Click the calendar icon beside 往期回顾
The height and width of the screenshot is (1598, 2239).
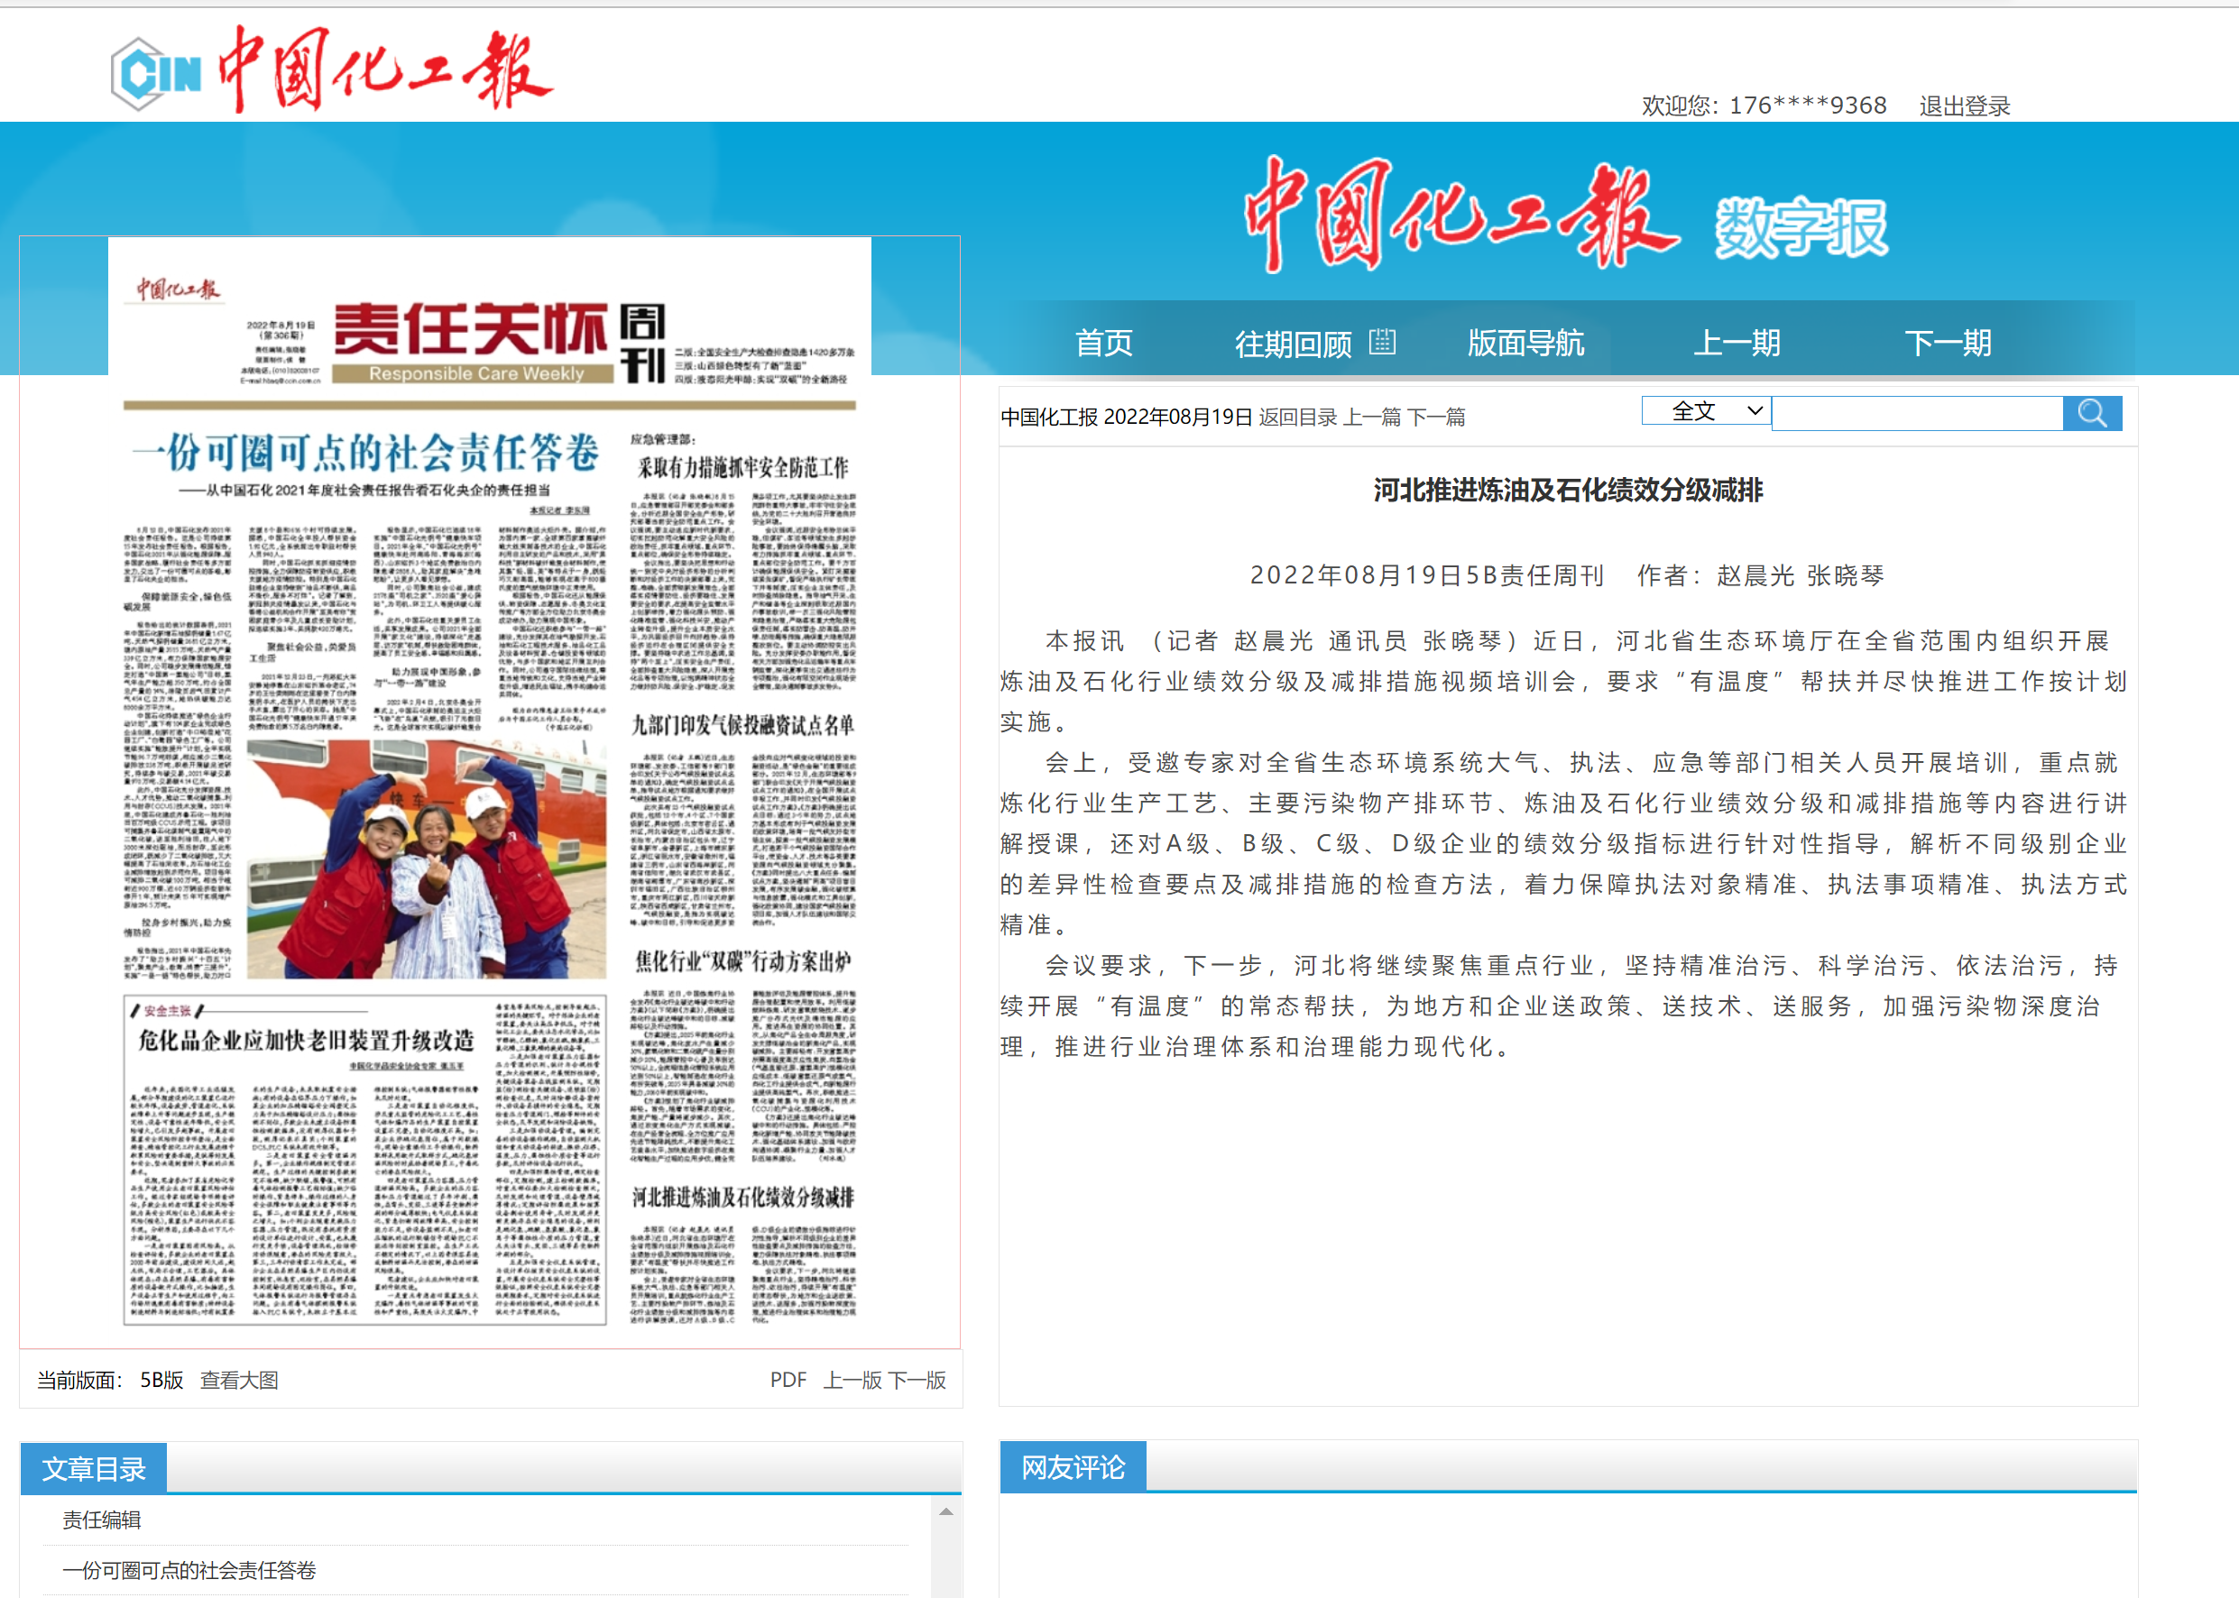tap(1382, 342)
